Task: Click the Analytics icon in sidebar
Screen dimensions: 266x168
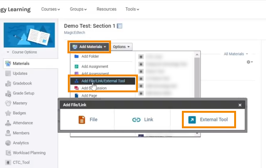Action: point(8,143)
